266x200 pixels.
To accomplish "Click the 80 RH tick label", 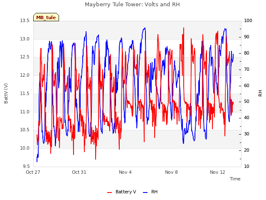I will pos(246,53).
